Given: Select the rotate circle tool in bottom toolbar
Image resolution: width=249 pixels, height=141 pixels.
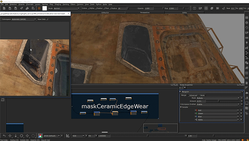Looking at the screenshot, I should pyautogui.click(x=21, y=136).
